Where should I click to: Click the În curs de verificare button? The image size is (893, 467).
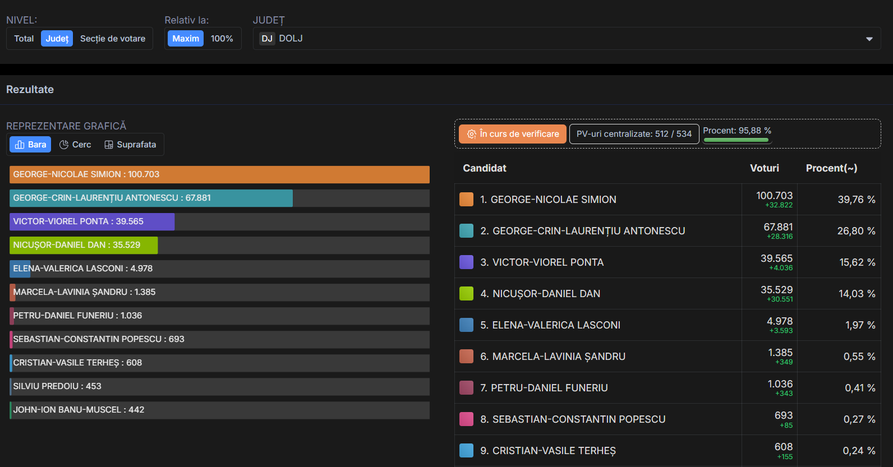[513, 134]
